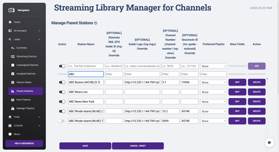Click HELP & RESOURCES button
Viewport: 279px width, 152px height.
[x=24, y=144]
